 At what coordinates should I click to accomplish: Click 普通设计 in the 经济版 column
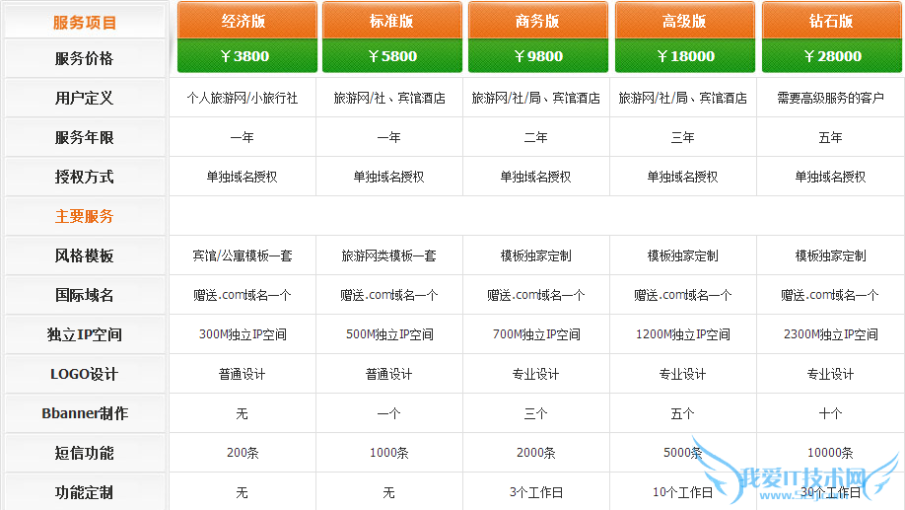pos(243,374)
